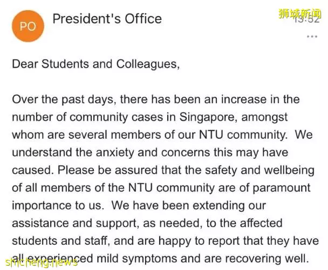328x270 pixels.
Task: Click the word paramount in the message
Action: pyautogui.click(x=282, y=188)
